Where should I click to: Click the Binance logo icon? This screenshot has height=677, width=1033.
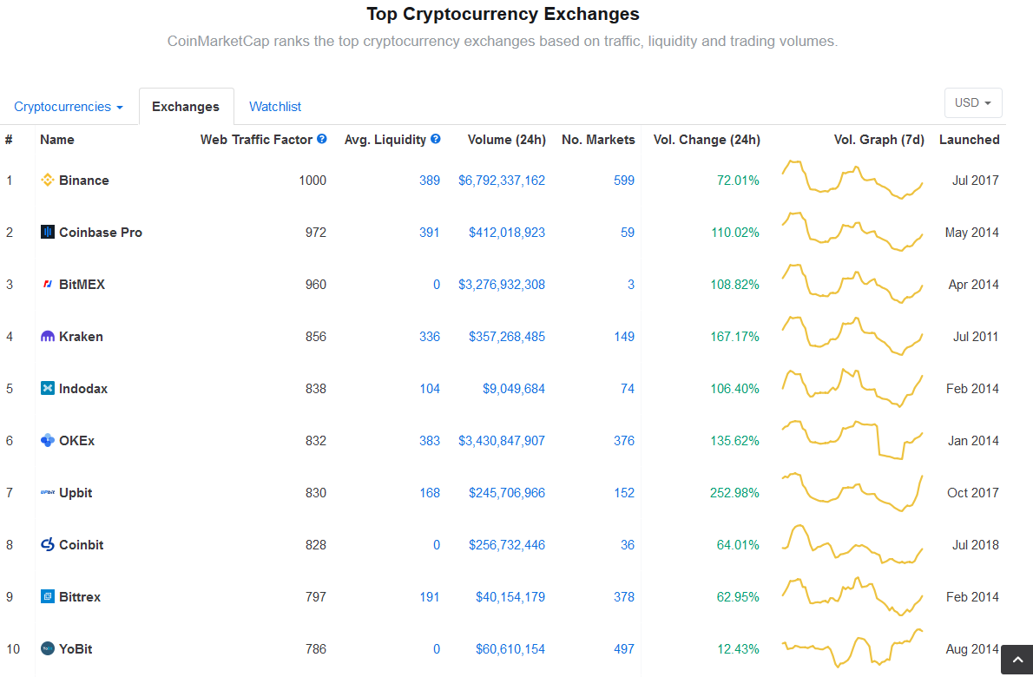pos(48,180)
